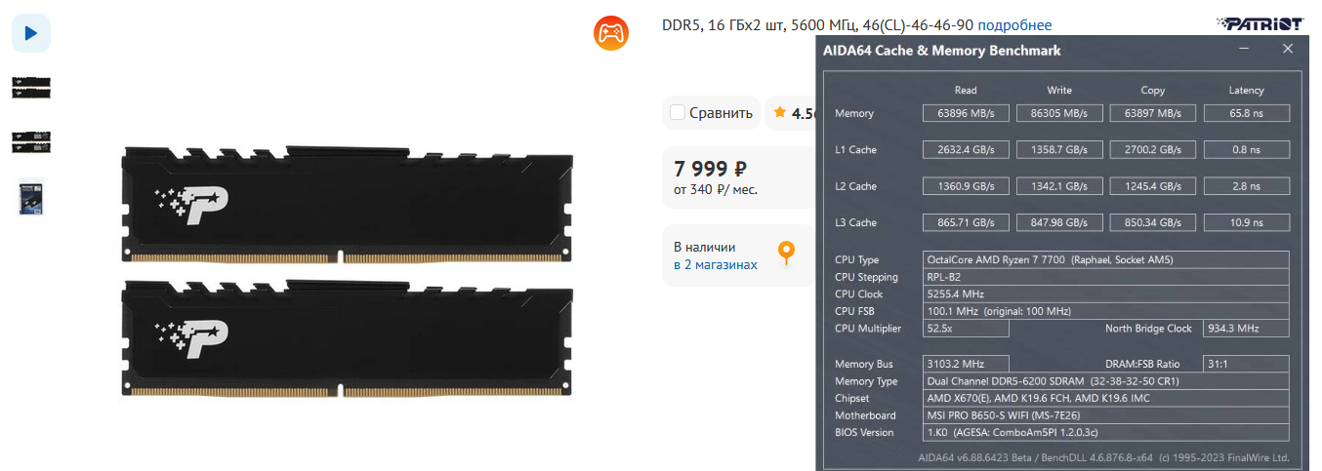
Task: Click the Memory Type value field
Action: click(1106, 381)
